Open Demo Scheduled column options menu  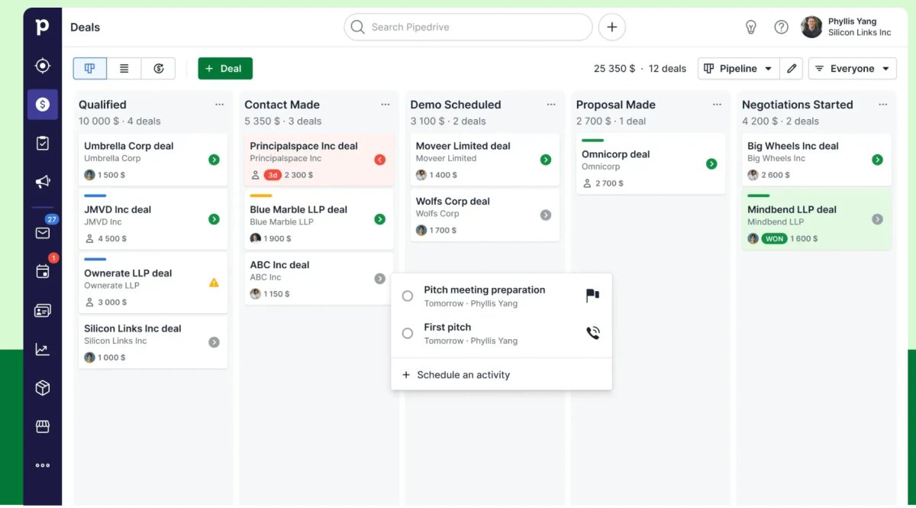pos(551,105)
